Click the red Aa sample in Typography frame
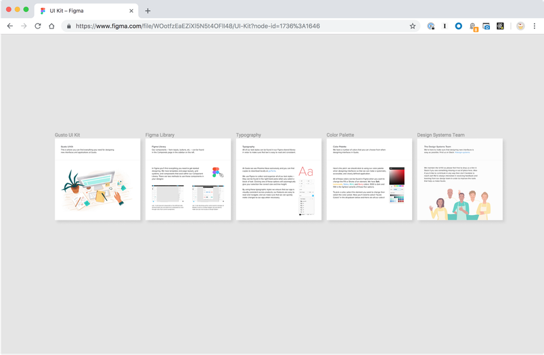Viewport: 544px width, 355px height. click(306, 171)
